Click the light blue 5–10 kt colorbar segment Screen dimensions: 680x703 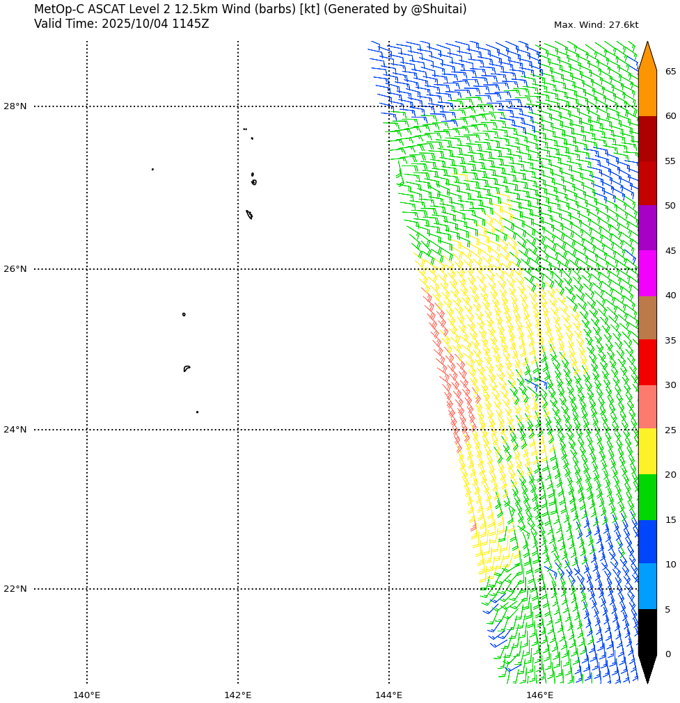point(647,586)
